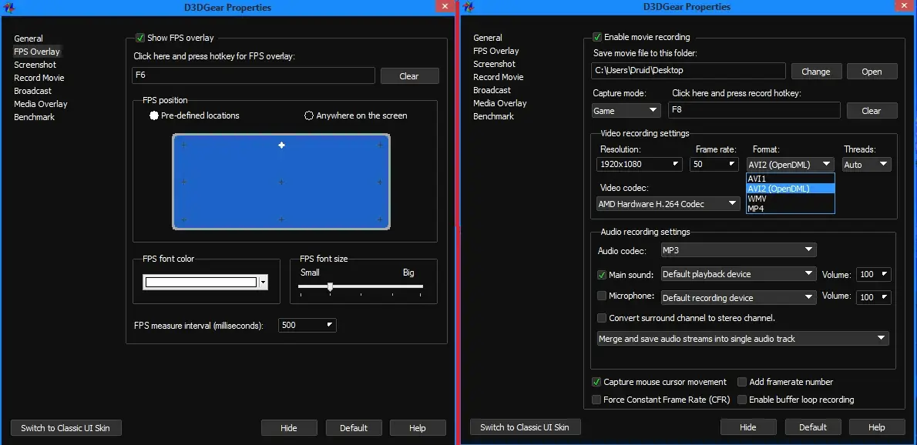Image resolution: width=917 pixels, height=445 pixels.
Task: Select top-center FPS position marker
Action: (x=281, y=145)
